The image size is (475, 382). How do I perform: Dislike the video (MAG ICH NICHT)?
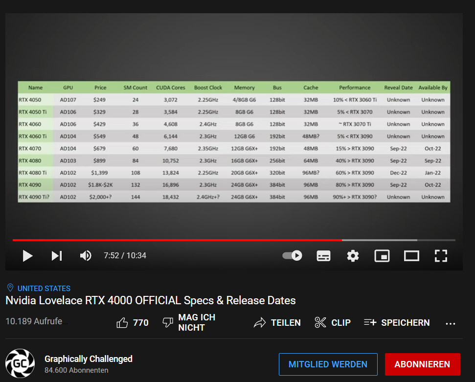[189, 323]
